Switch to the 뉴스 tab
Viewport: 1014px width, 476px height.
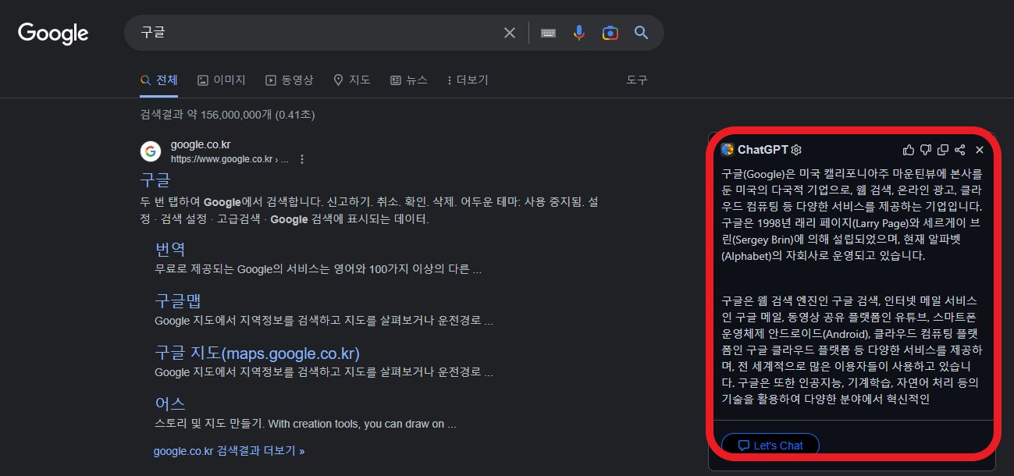point(409,80)
